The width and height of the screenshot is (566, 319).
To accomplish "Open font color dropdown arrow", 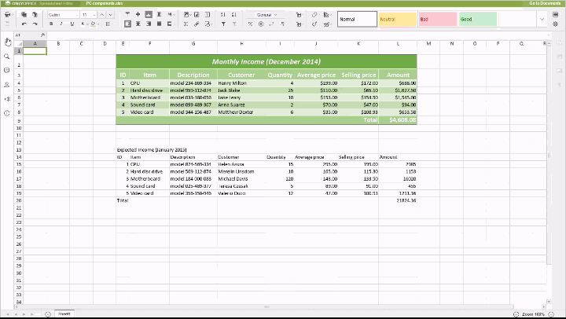I will point(87,24).
